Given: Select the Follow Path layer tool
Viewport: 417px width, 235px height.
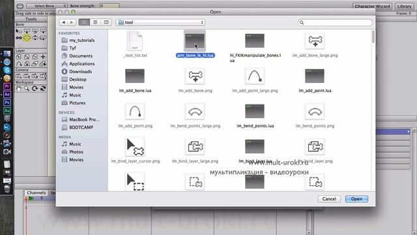Looking at the screenshot, I should tap(19, 64).
